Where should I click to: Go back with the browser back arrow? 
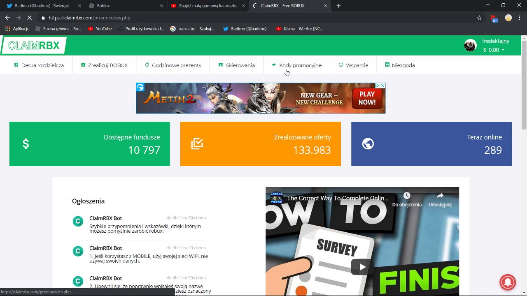[7, 18]
